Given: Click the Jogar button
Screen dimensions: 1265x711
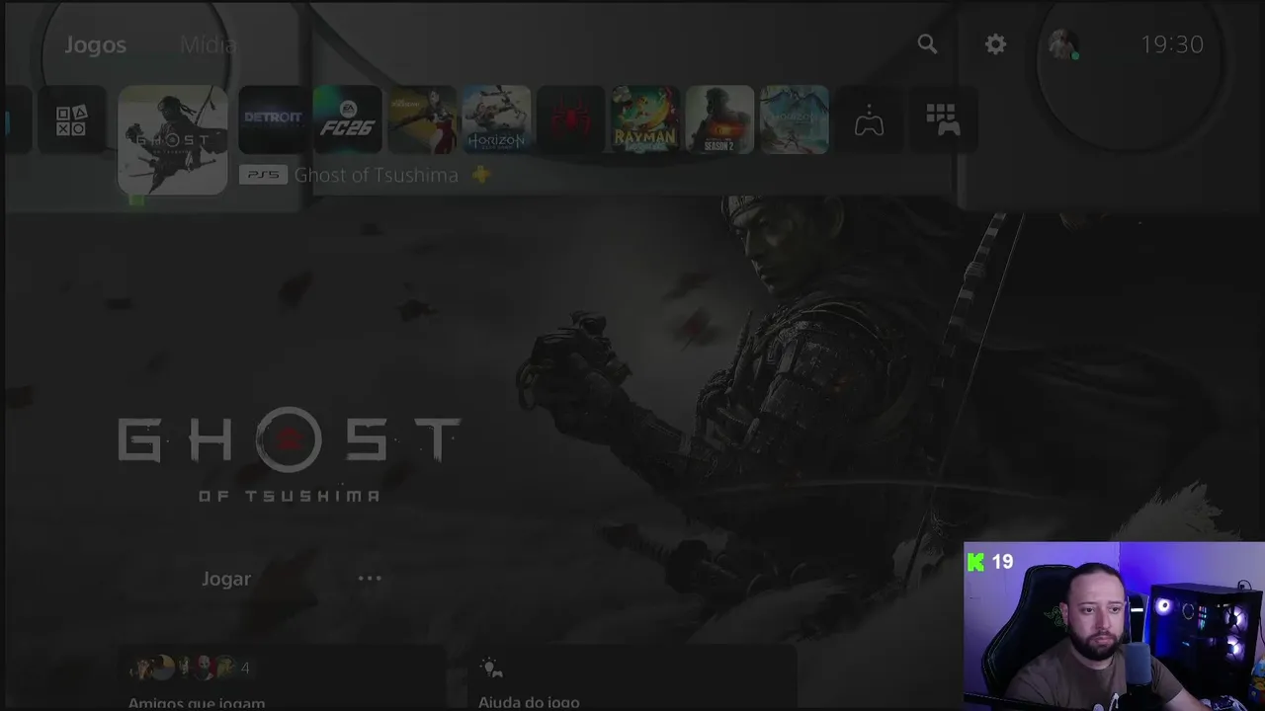Looking at the screenshot, I should coord(226,579).
